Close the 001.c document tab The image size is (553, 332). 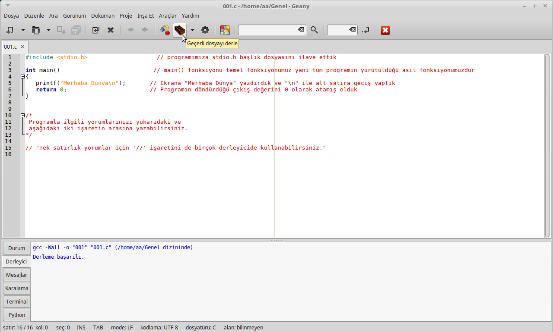tap(22, 47)
